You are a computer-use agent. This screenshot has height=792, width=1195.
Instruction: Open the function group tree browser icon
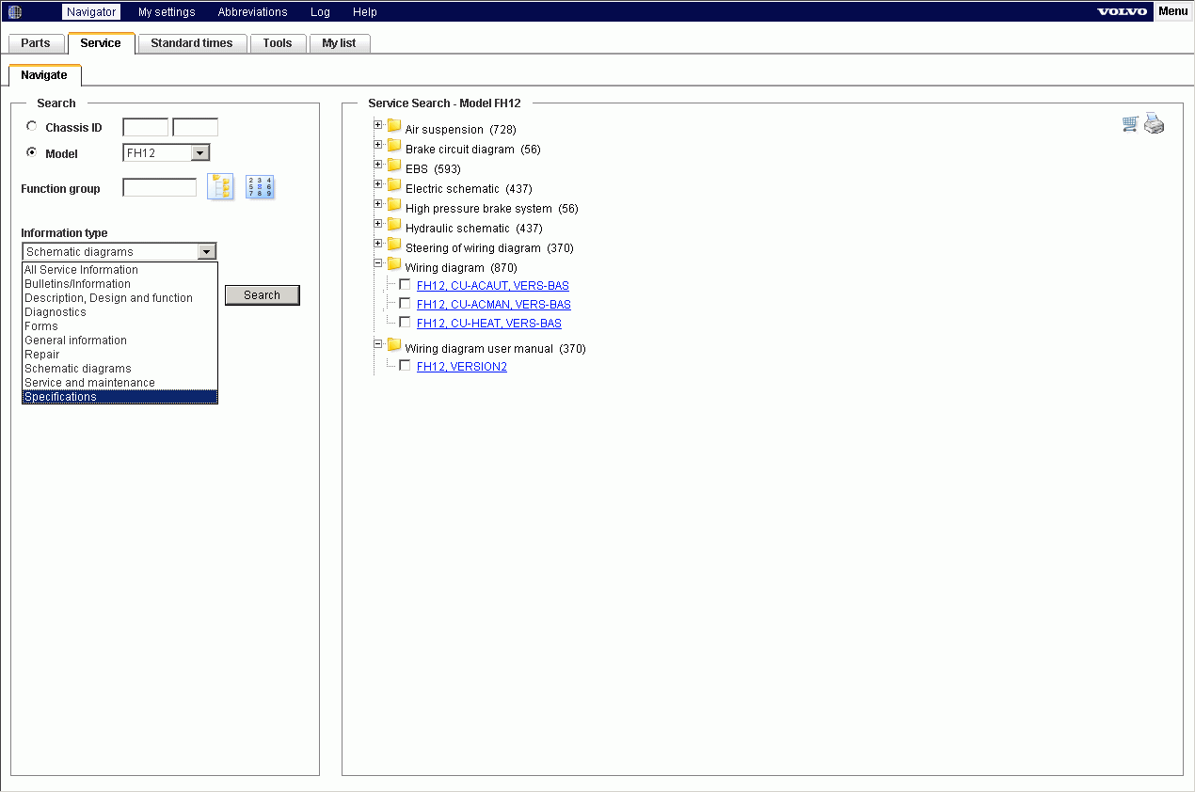[221, 186]
